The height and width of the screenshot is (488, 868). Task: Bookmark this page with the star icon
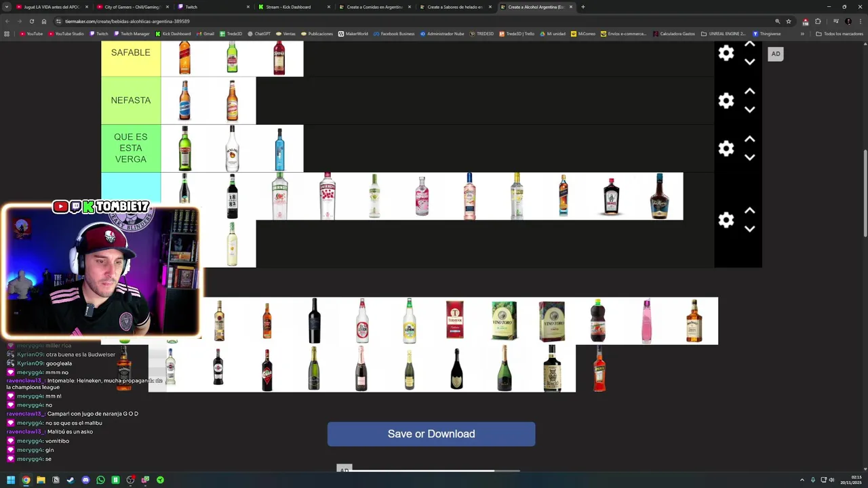click(789, 21)
